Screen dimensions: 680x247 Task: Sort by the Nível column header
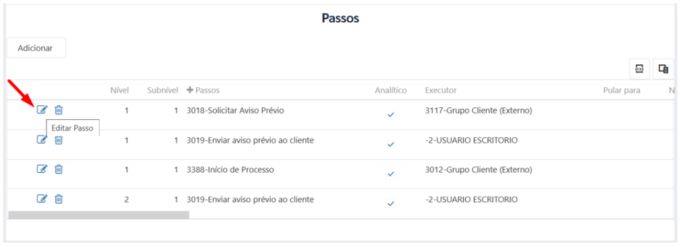click(119, 90)
